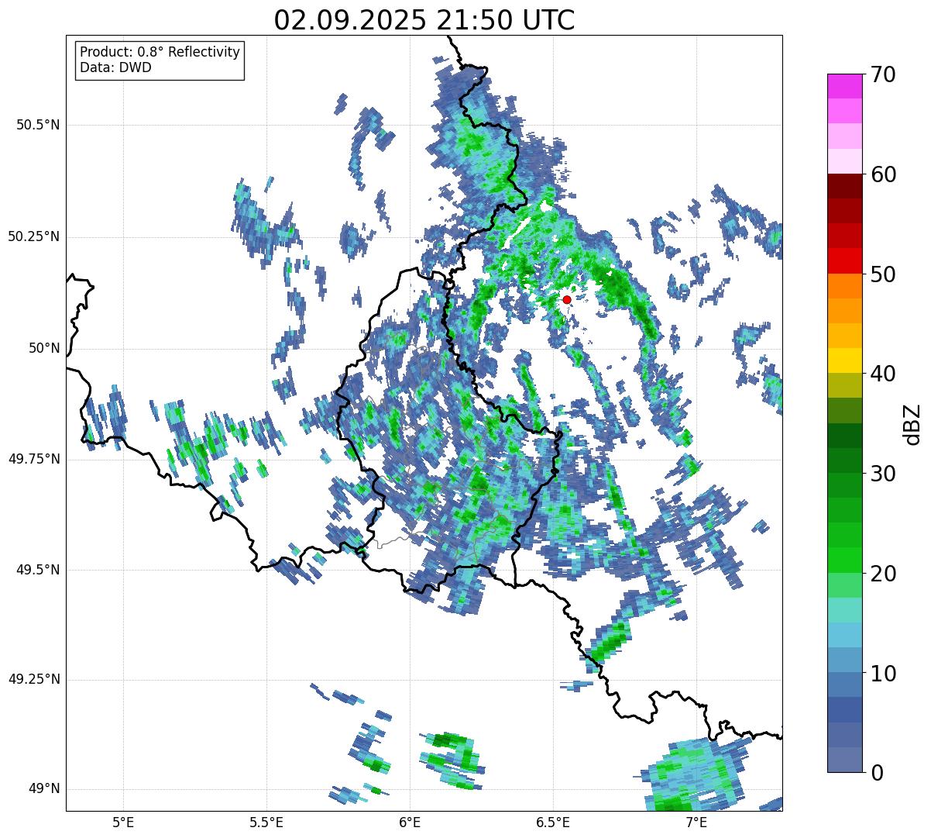The image size is (931, 838).
Task: Click the '5°E' longitude label
Action: point(123,822)
